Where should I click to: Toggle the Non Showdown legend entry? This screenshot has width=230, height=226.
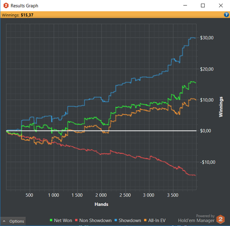[93, 220]
